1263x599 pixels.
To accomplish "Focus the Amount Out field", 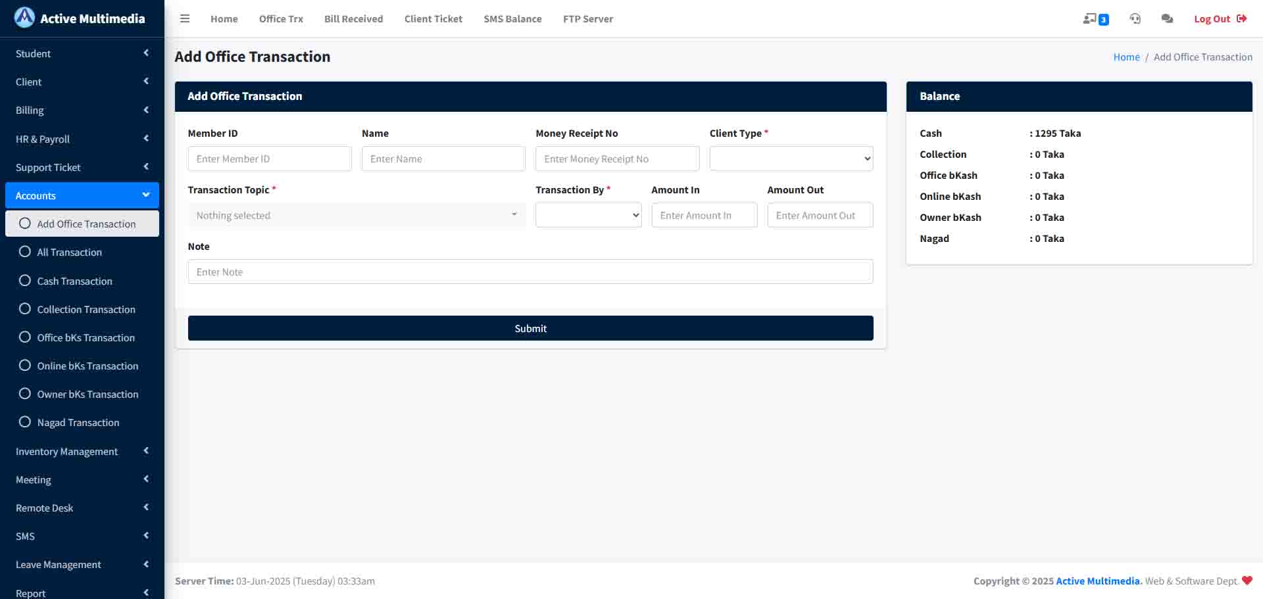I will pos(820,215).
